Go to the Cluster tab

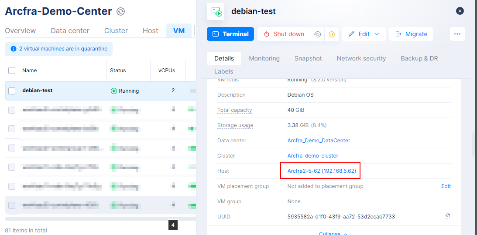(116, 30)
